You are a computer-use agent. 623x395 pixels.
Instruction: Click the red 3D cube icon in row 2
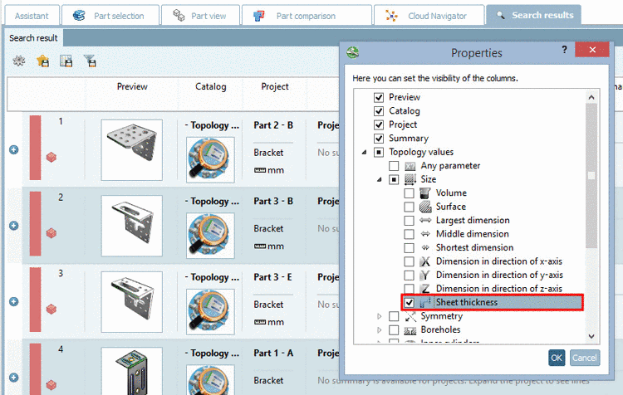pos(52,233)
